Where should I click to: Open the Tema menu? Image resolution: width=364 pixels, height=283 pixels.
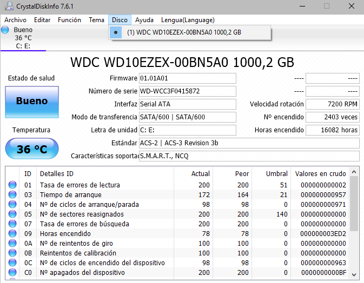96,20
